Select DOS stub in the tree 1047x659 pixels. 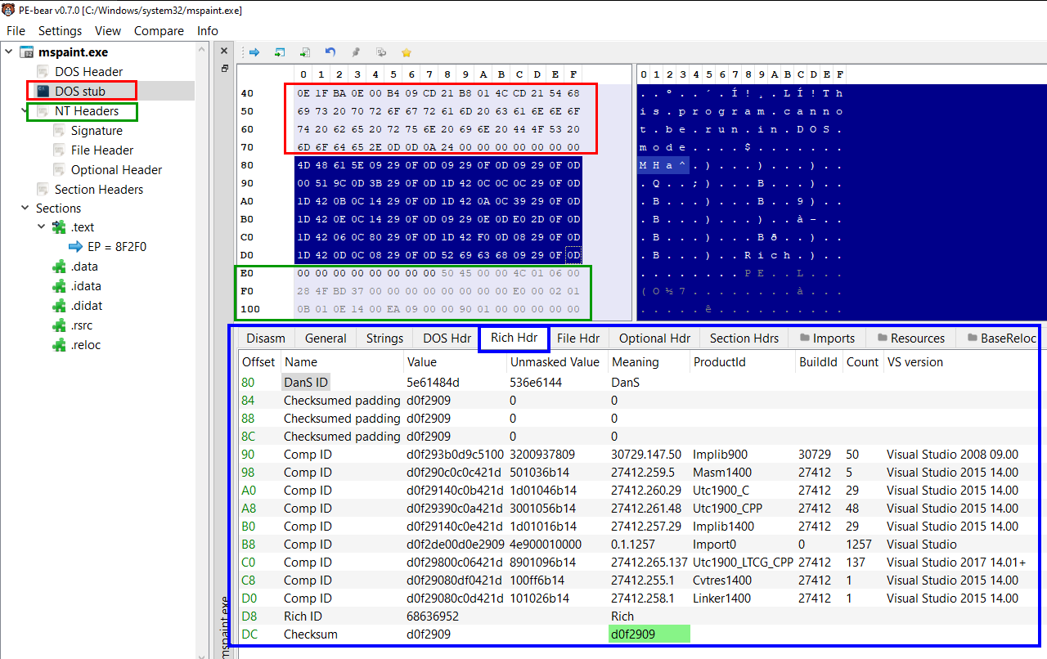point(80,92)
